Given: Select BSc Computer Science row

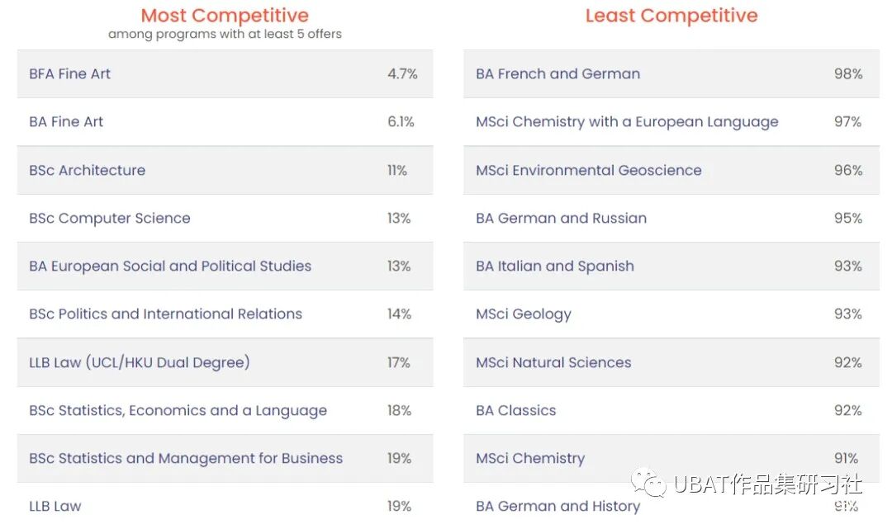Looking at the screenshot, I should click(225, 218).
